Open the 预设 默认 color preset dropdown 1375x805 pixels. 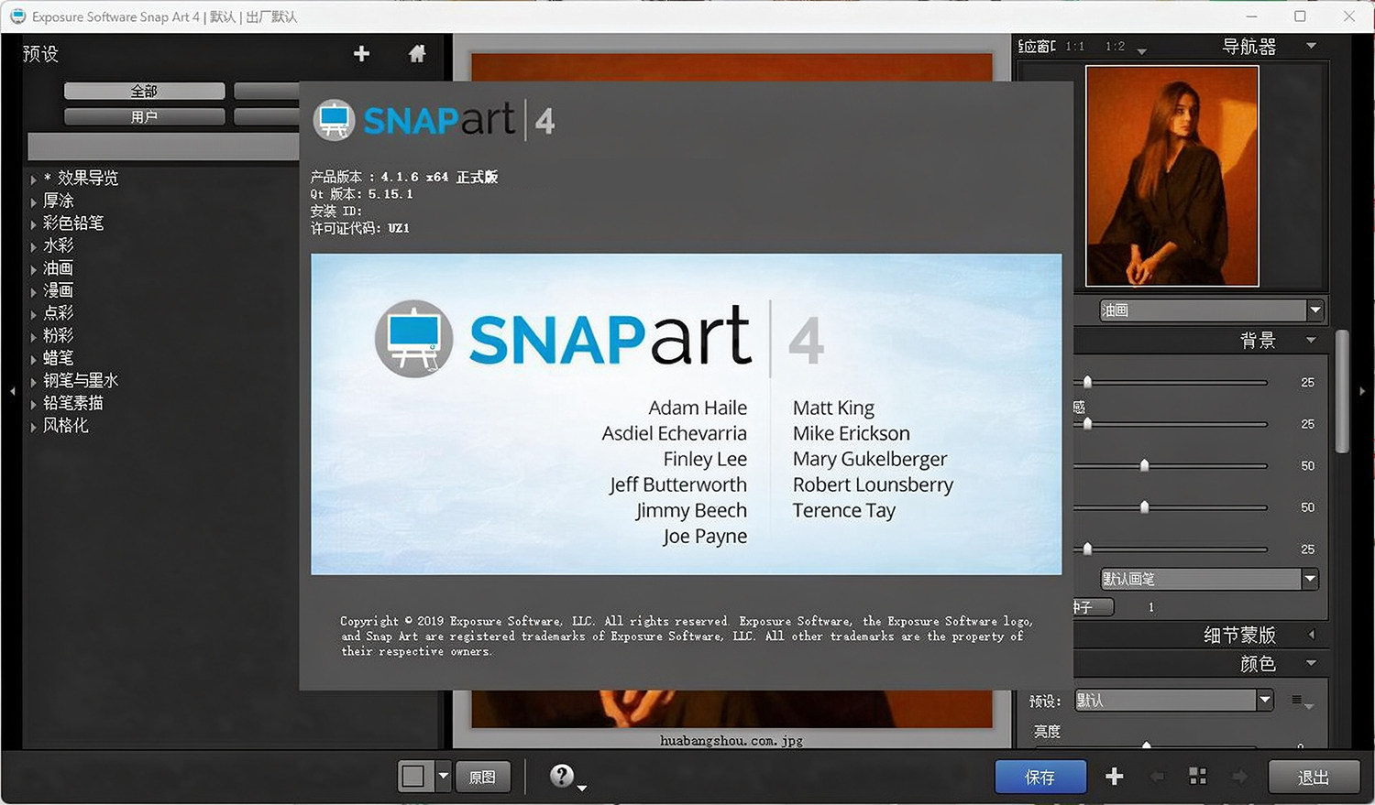tap(1174, 701)
